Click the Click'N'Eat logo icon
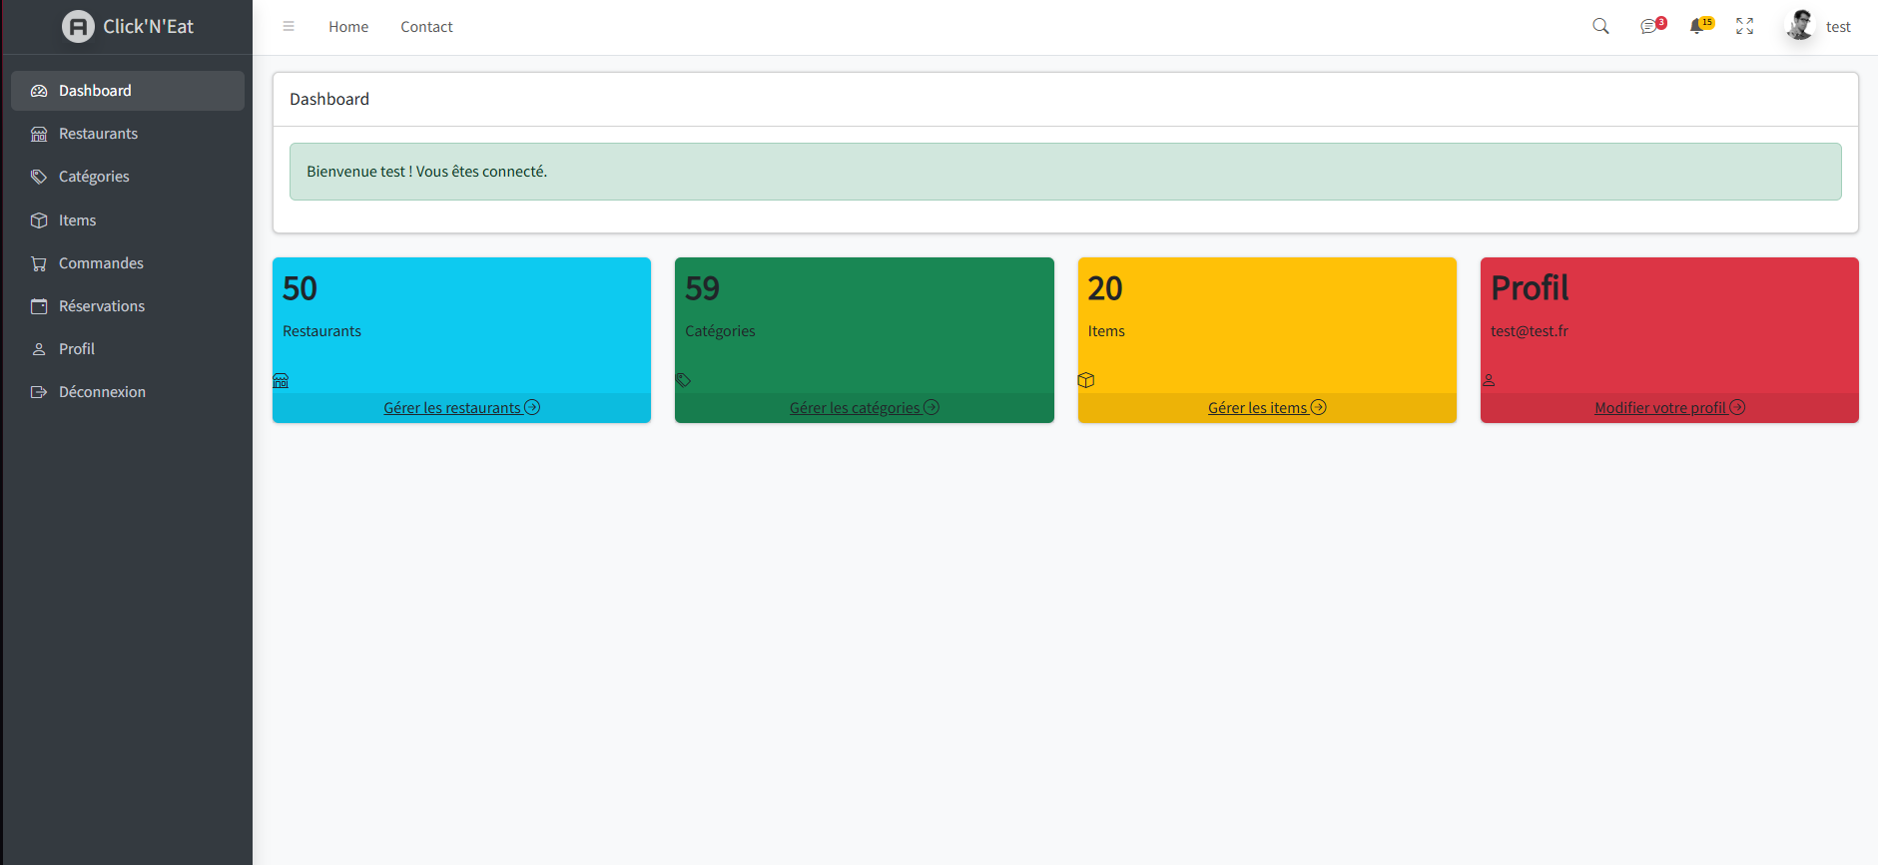This screenshot has width=1878, height=865. pos(78,27)
